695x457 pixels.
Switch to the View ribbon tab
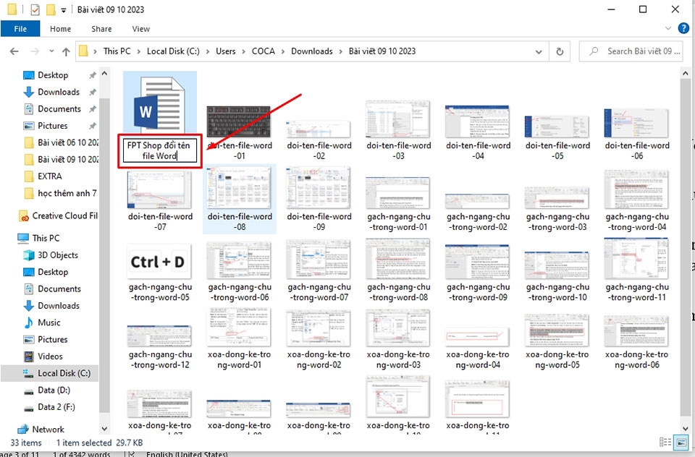click(140, 28)
